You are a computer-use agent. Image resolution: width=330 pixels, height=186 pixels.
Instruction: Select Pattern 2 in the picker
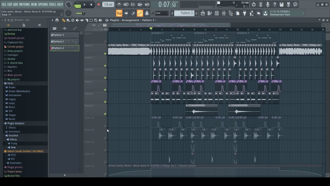point(65,41)
